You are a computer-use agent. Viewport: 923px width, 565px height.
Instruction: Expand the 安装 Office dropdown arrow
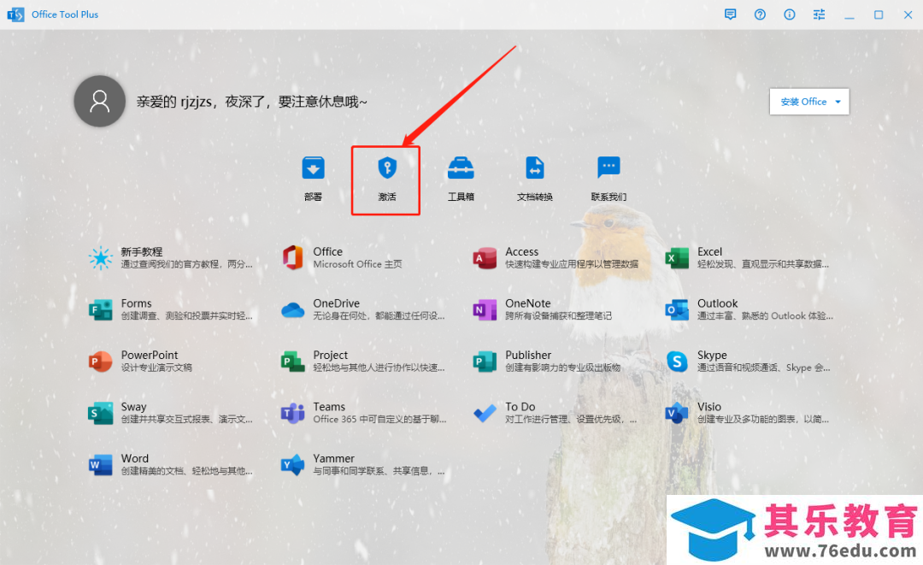click(x=838, y=102)
